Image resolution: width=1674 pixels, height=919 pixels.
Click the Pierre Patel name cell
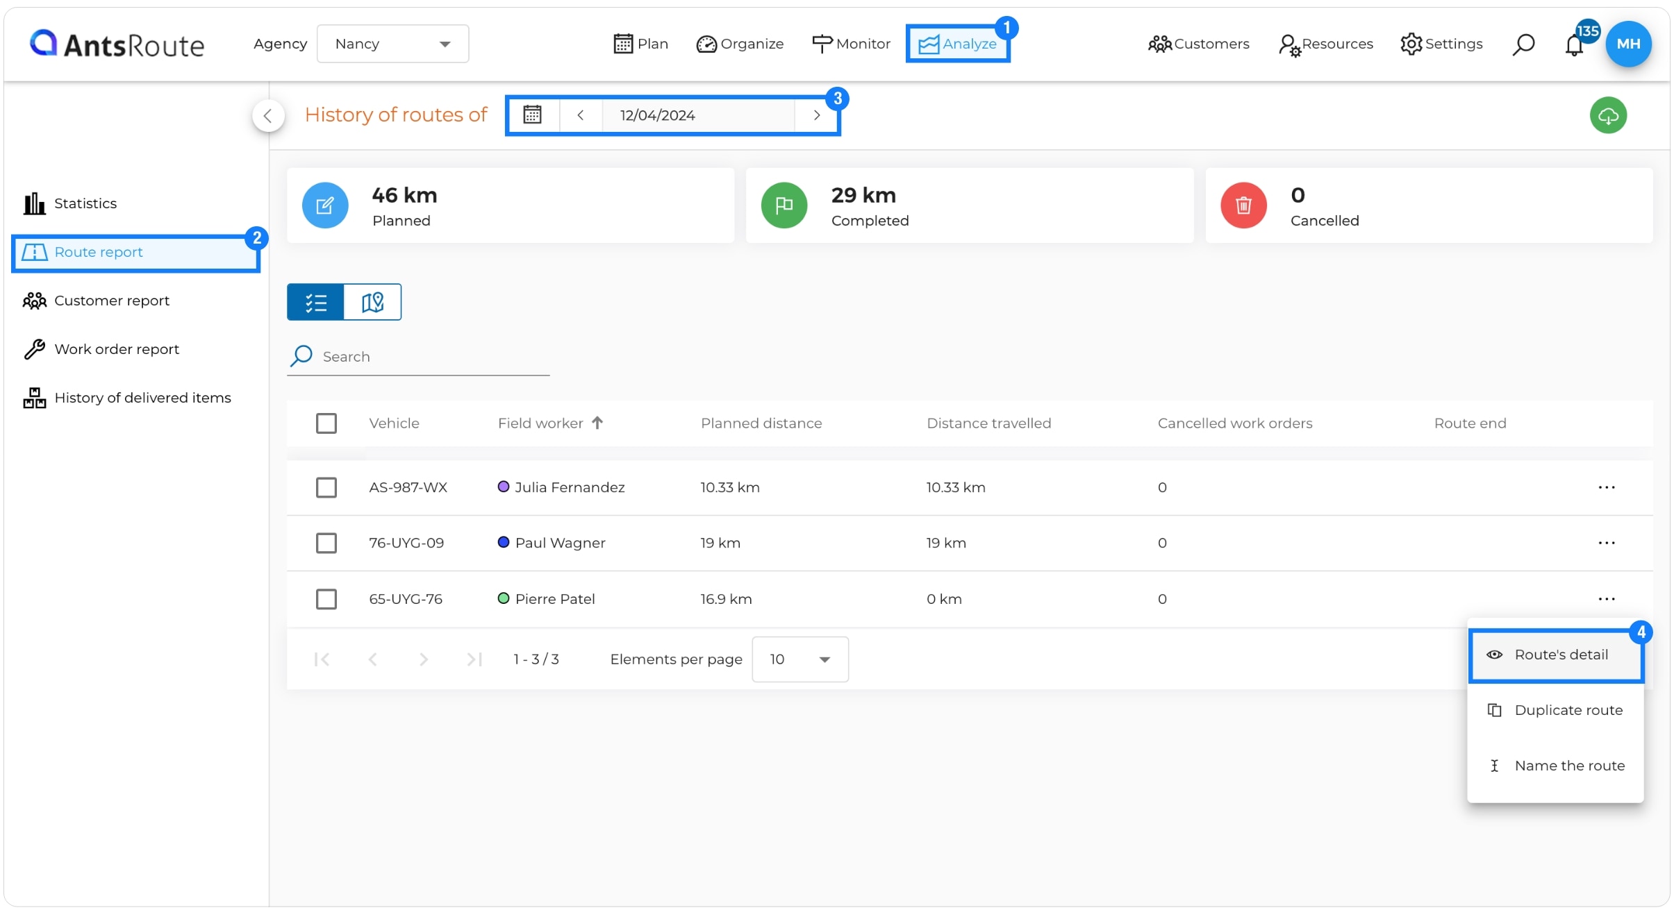[x=555, y=599]
